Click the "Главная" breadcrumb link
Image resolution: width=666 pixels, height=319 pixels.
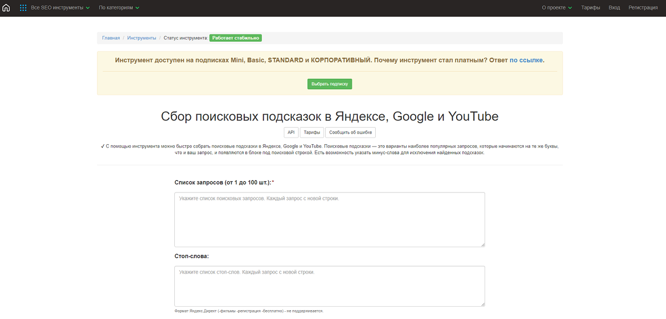(111, 38)
